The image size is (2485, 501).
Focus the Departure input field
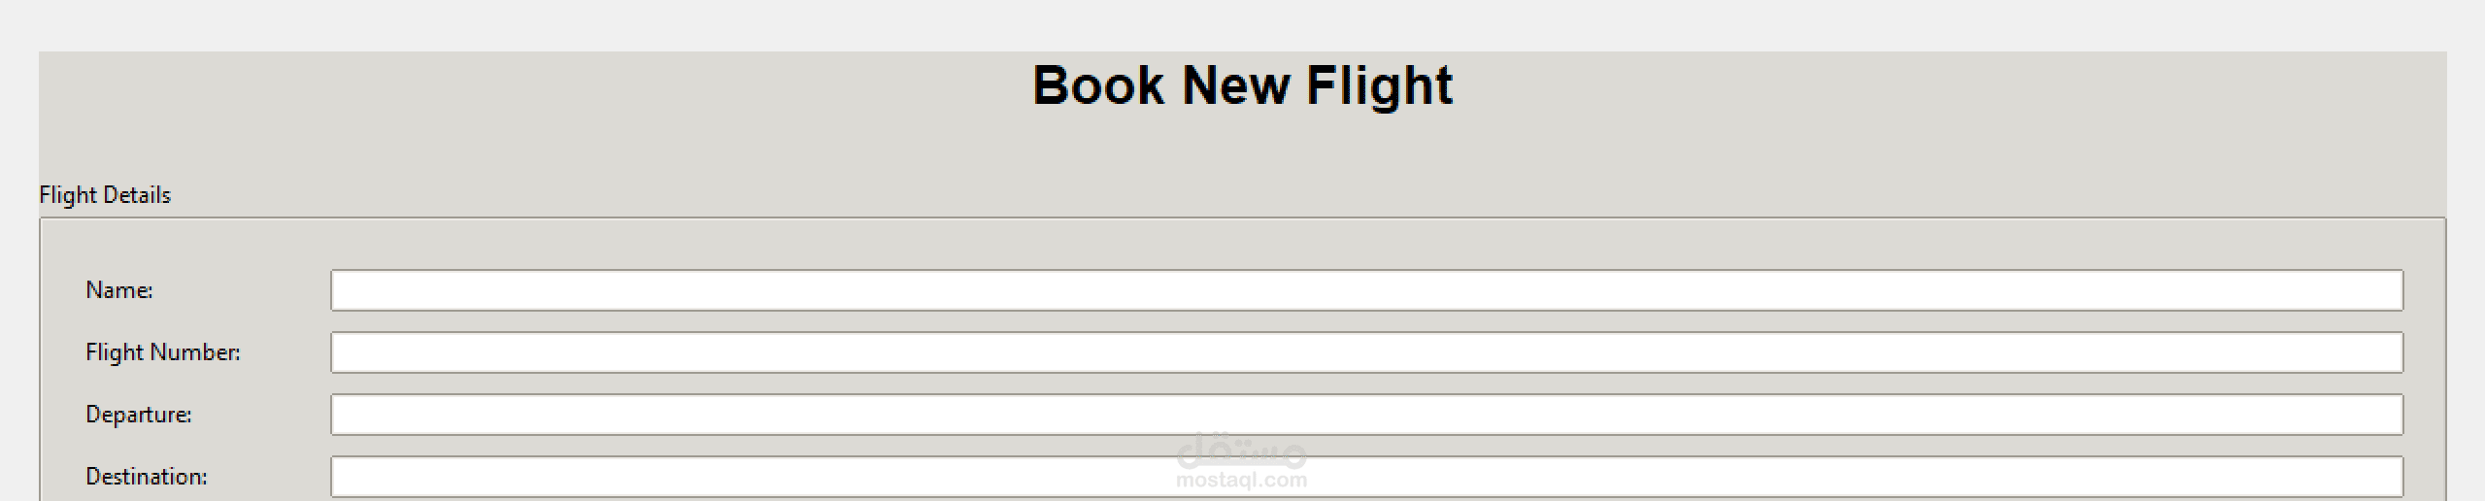tap(1366, 415)
